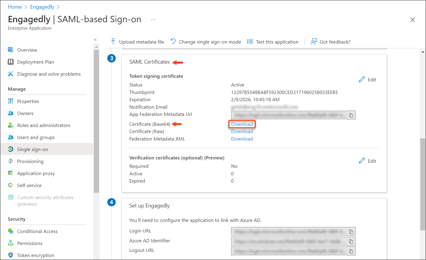The image size is (426, 260).
Task: Open the Conditional Access icon
Action: (11, 231)
